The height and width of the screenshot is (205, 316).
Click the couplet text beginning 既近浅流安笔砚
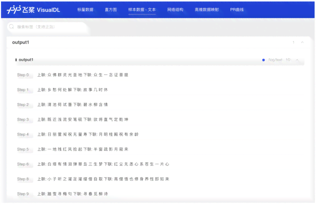(83, 120)
